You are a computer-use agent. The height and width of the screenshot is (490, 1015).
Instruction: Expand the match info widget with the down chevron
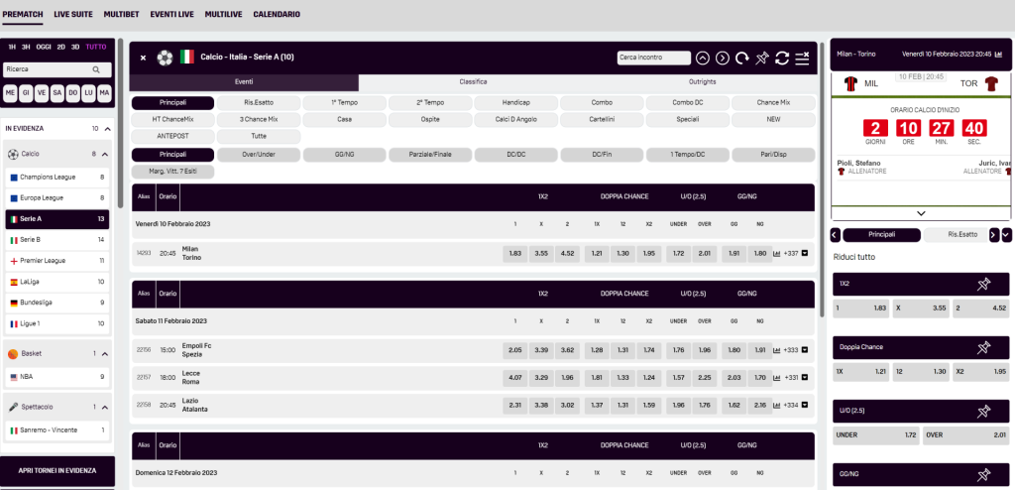tap(921, 213)
